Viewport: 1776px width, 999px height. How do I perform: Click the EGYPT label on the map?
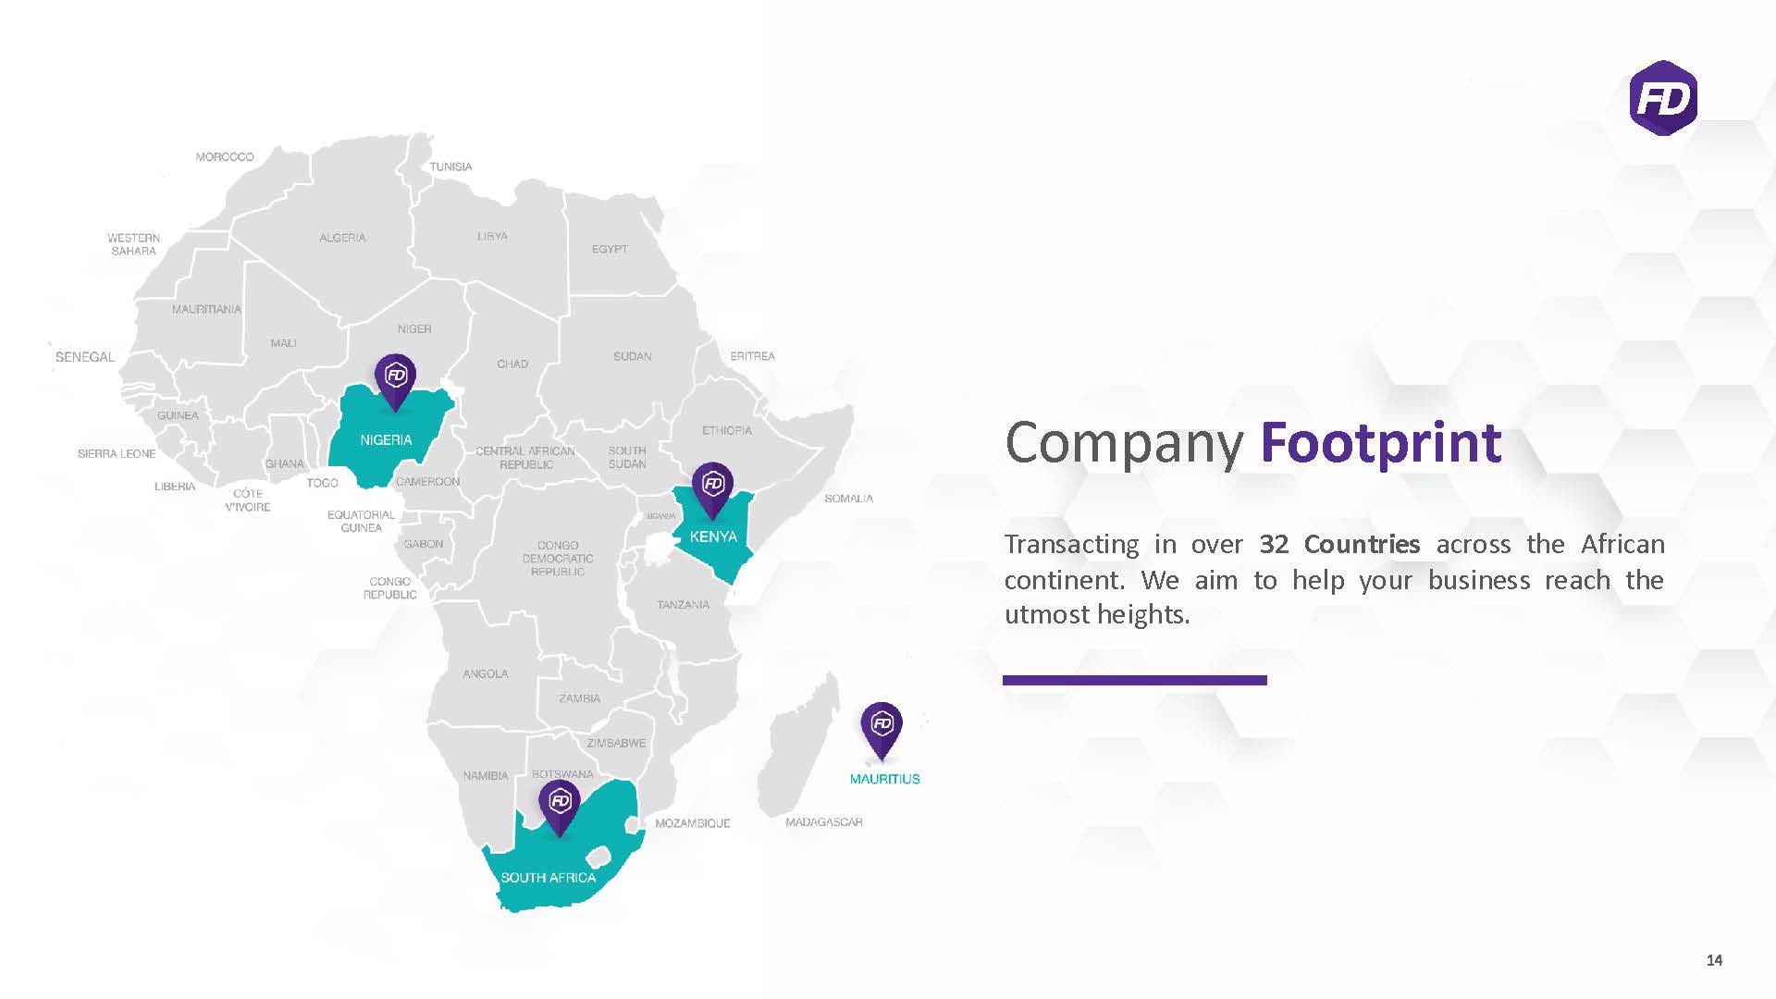610,249
